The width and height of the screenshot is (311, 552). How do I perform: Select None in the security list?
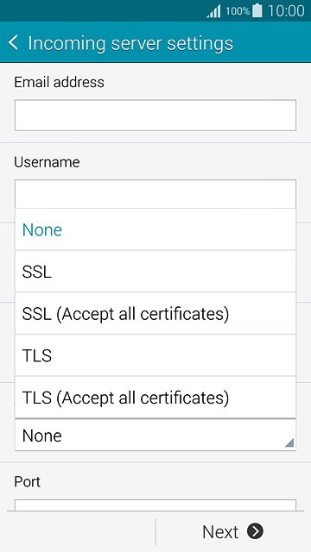(155, 229)
